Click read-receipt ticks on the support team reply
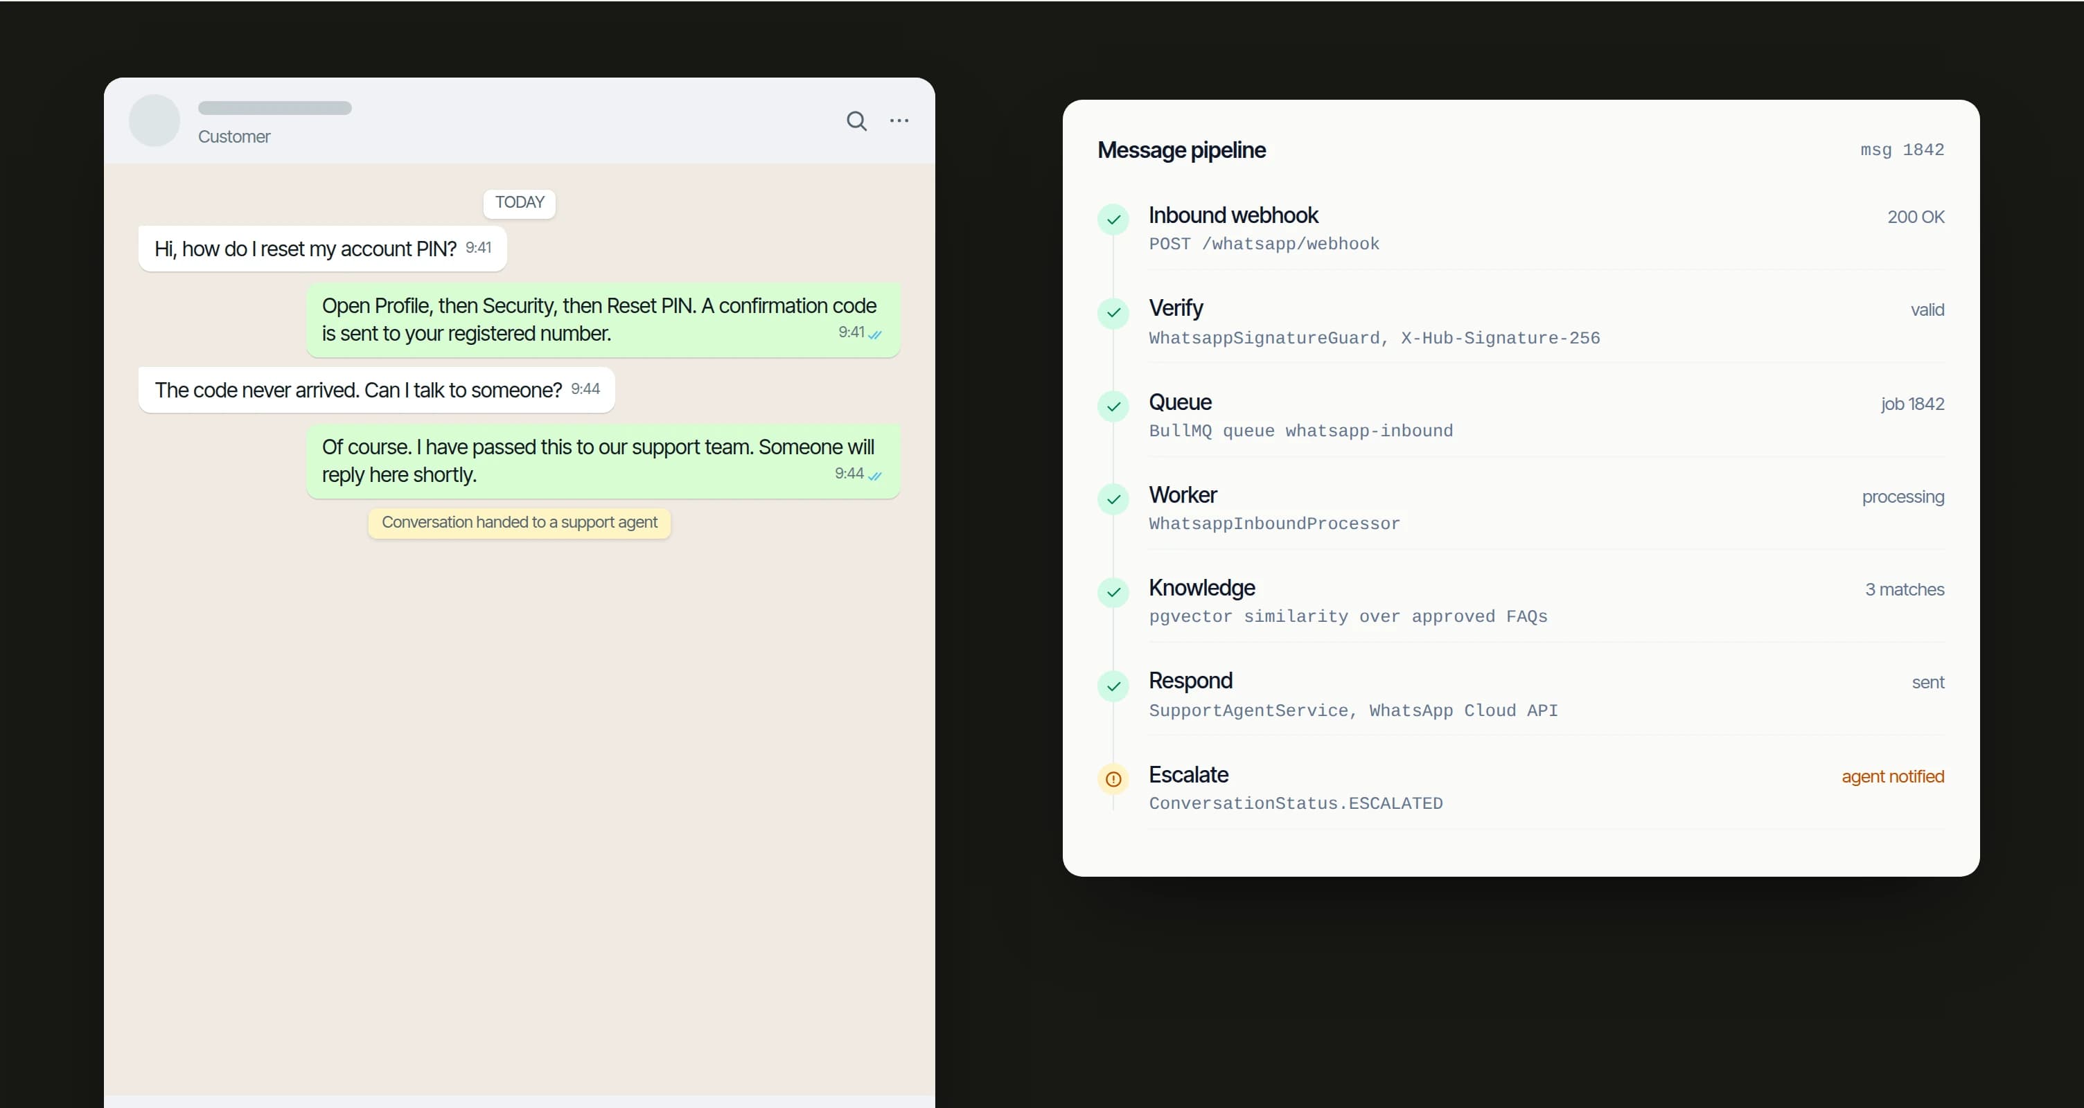Viewport: 2084px width, 1108px height. click(875, 476)
